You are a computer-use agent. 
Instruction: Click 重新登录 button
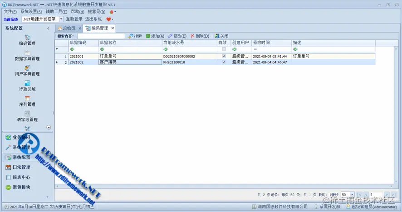74,19
